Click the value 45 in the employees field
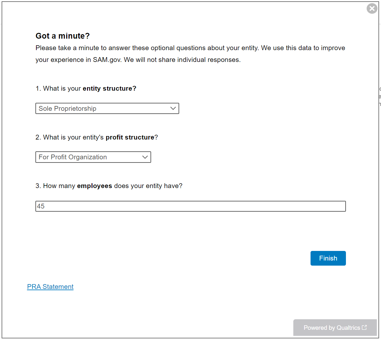The width and height of the screenshot is (381, 340). (x=41, y=206)
